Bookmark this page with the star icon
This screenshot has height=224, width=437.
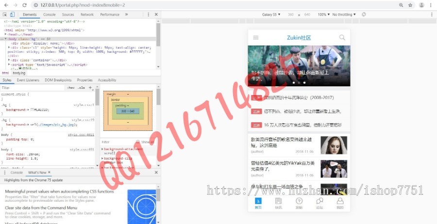[x=410, y=5]
